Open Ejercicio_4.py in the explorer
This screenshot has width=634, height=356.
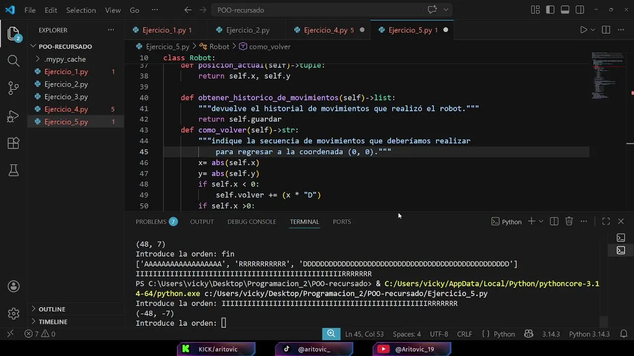(66, 109)
